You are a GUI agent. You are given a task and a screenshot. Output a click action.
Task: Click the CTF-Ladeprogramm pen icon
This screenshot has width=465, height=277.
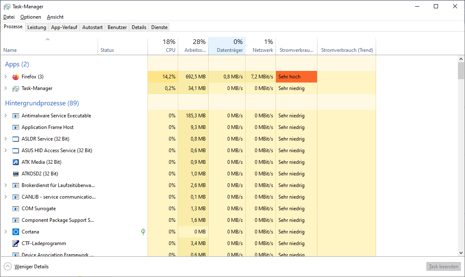tap(16, 243)
